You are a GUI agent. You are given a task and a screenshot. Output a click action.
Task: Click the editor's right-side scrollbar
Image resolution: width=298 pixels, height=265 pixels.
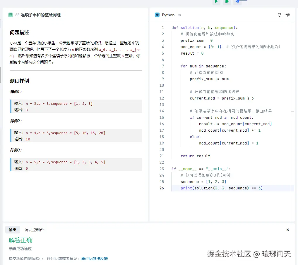point(293,112)
